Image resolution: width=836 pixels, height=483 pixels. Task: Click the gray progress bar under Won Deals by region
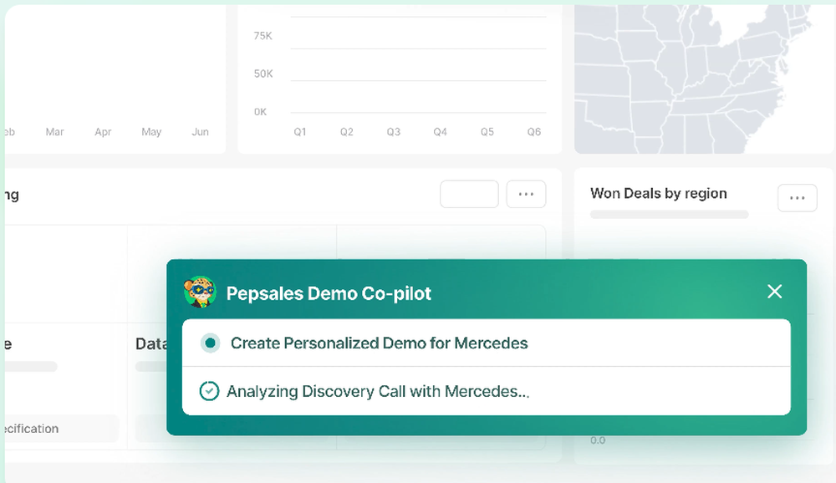tap(669, 214)
